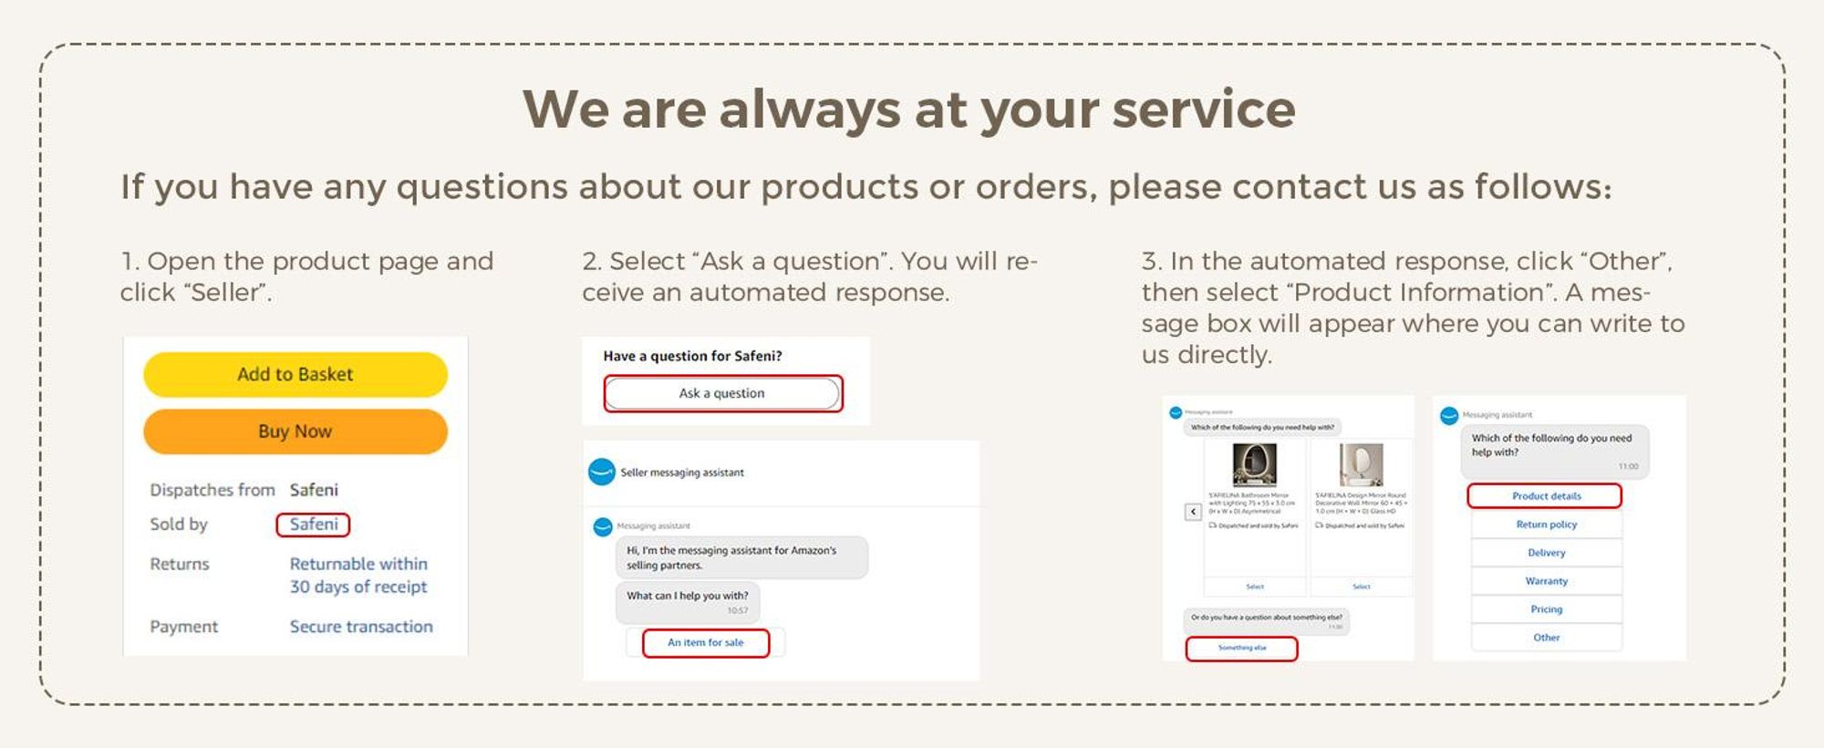The image size is (1824, 748).
Task: Open the Secure transaction link
Action: pyautogui.click(x=361, y=627)
